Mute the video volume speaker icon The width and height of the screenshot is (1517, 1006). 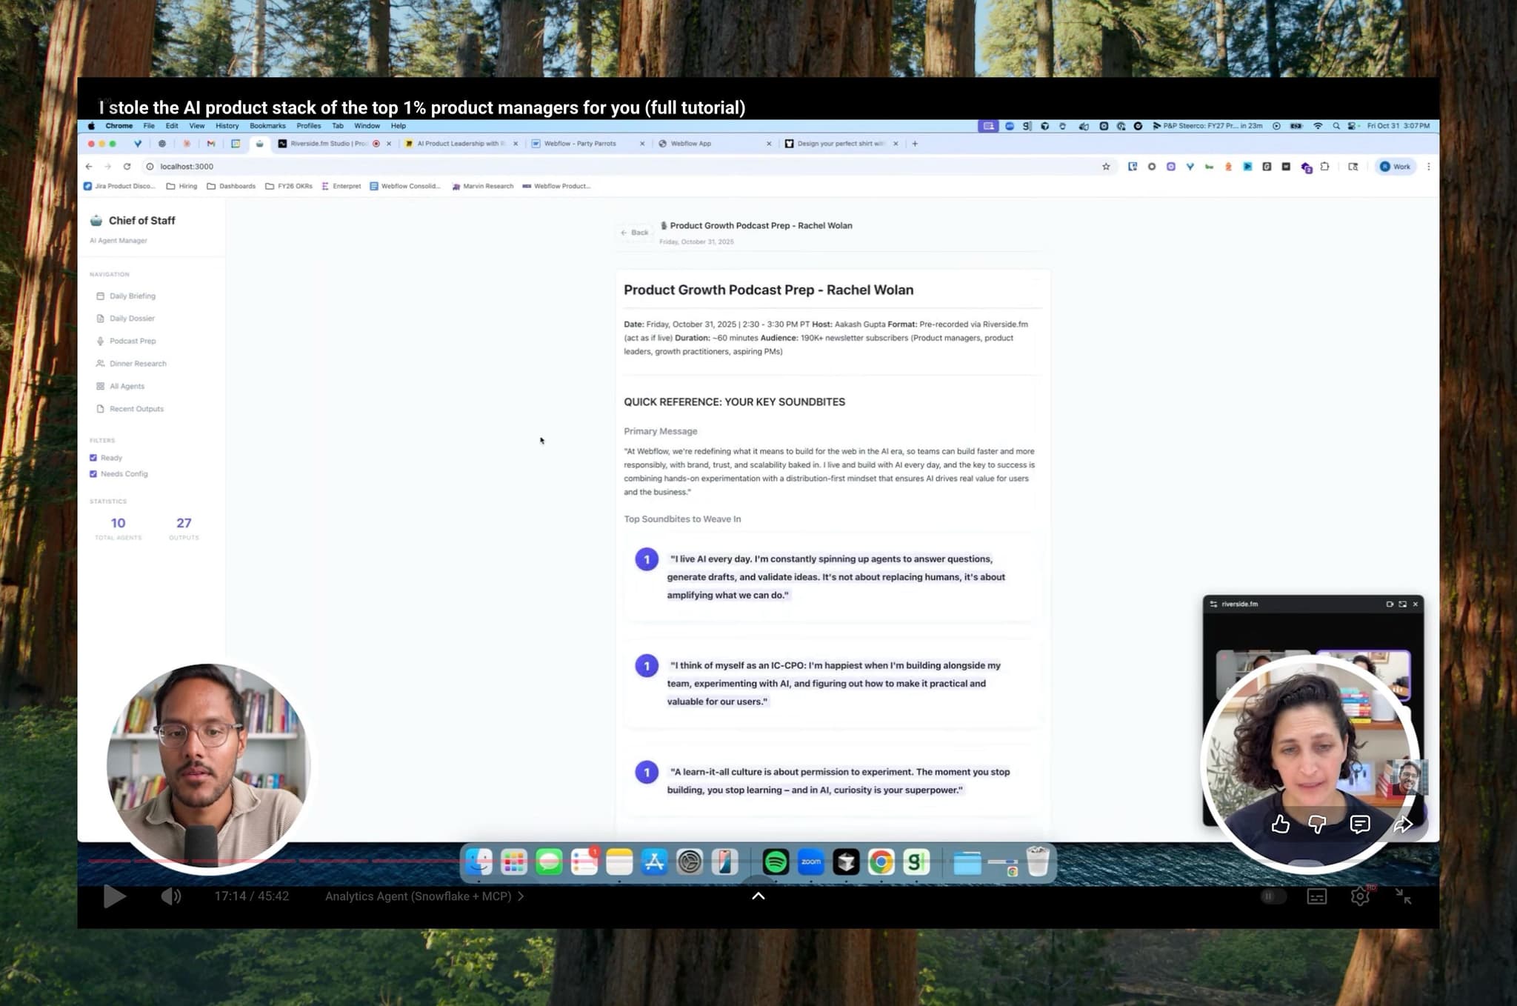(171, 896)
